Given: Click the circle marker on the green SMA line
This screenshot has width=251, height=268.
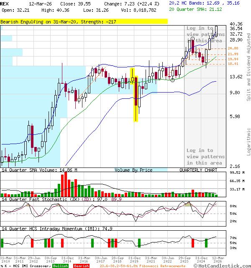Looking at the screenshot, I should click(x=173, y=80).
